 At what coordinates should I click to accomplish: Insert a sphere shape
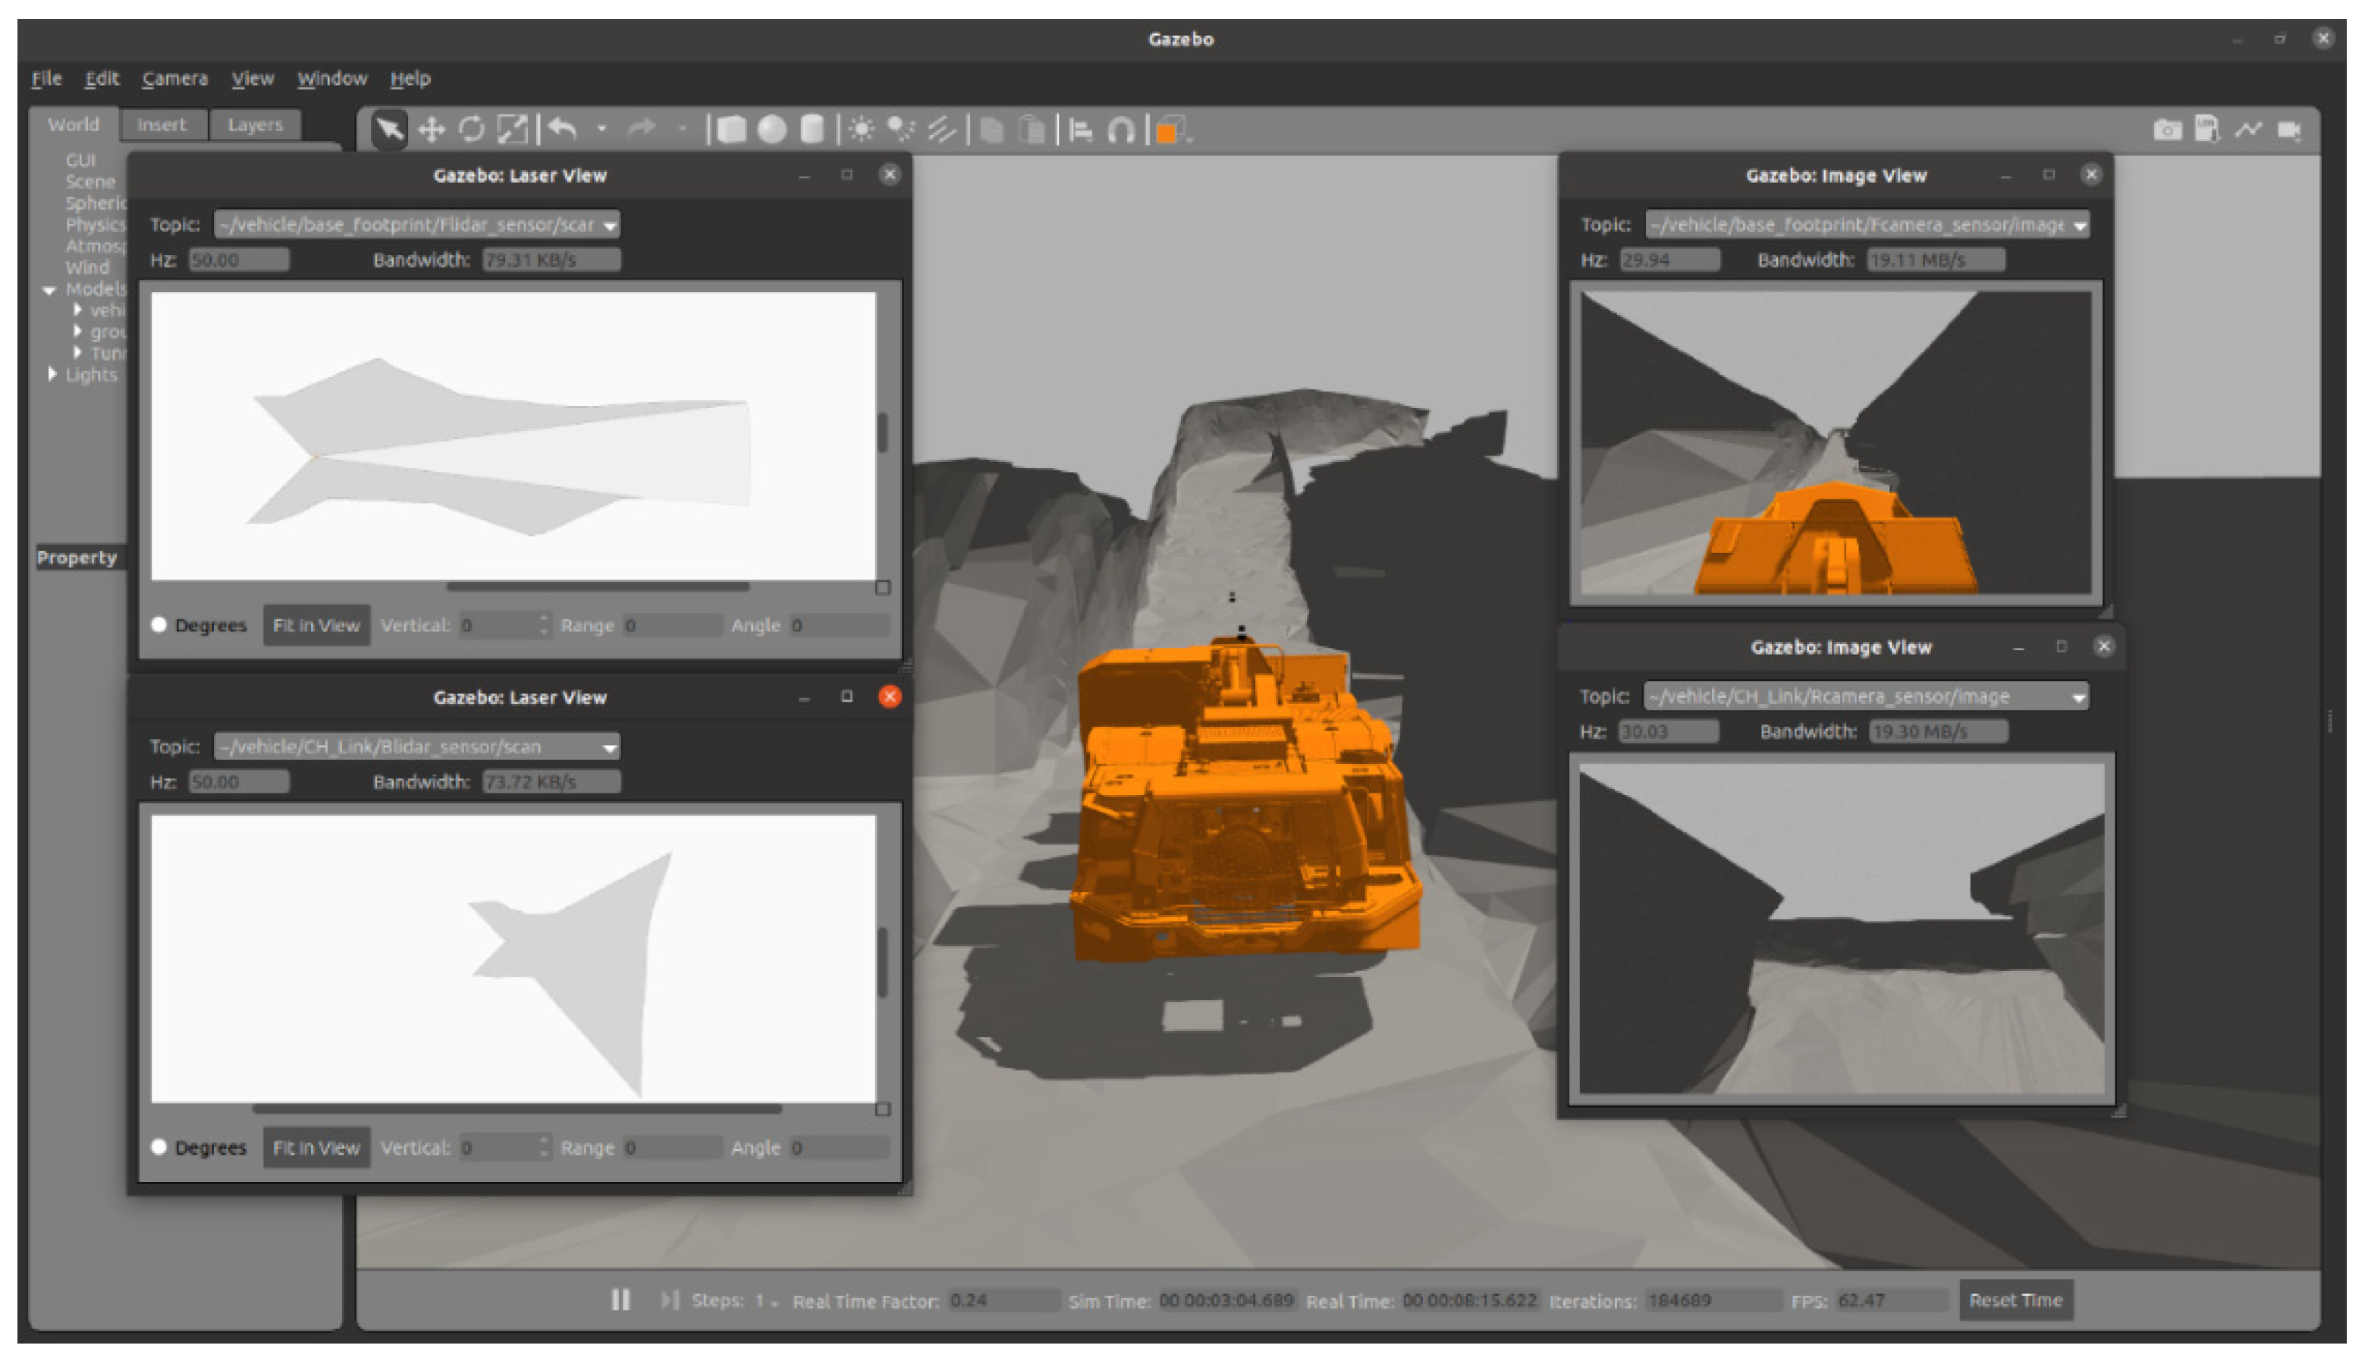tap(772, 129)
